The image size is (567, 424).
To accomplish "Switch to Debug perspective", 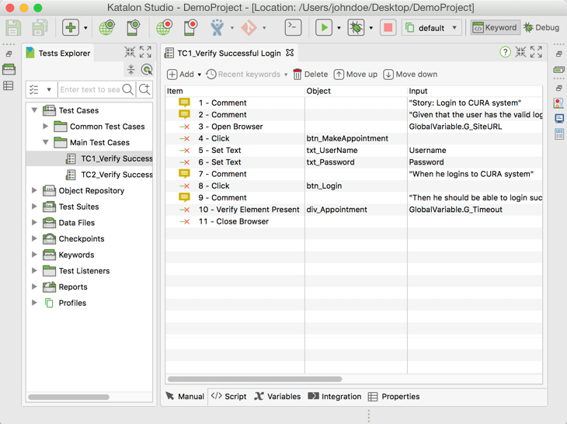I will pos(541,28).
